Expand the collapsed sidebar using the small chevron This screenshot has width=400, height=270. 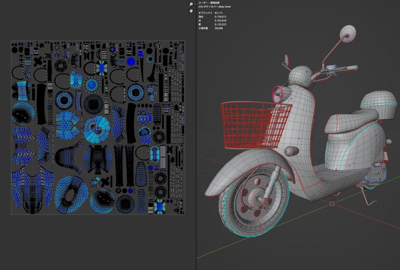[x=196, y=4]
